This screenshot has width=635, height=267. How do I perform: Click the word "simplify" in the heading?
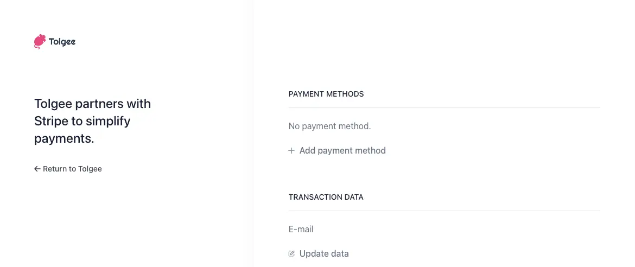coord(108,121)
